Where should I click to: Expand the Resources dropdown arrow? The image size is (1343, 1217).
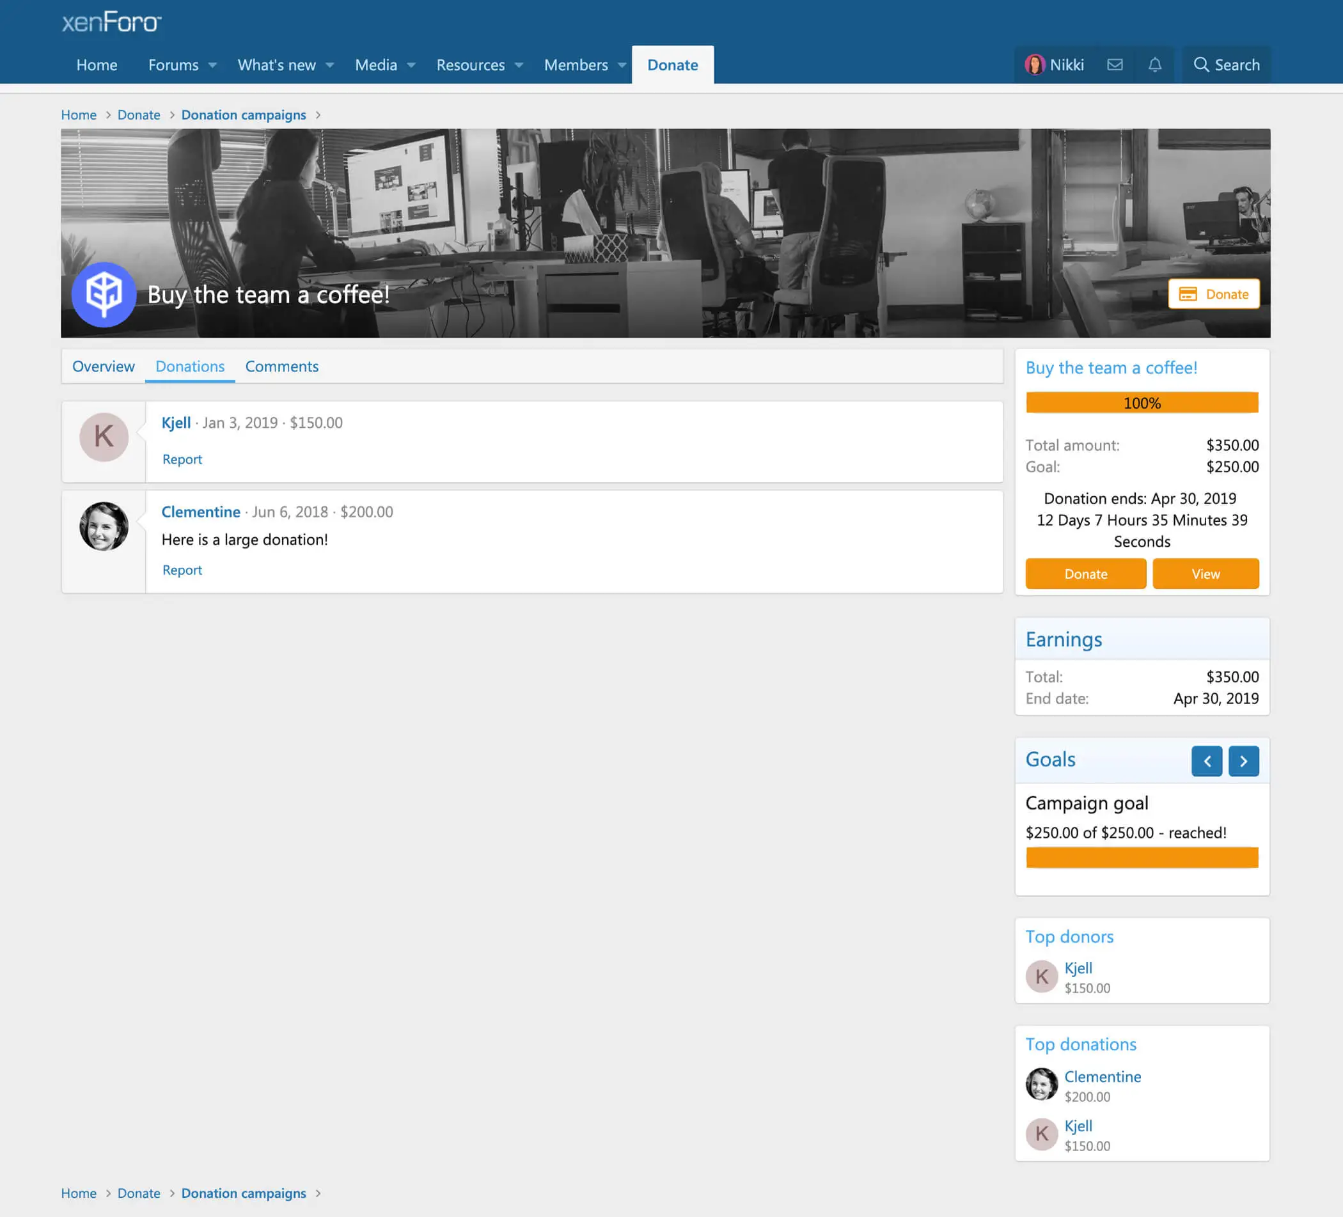[519, 65]
